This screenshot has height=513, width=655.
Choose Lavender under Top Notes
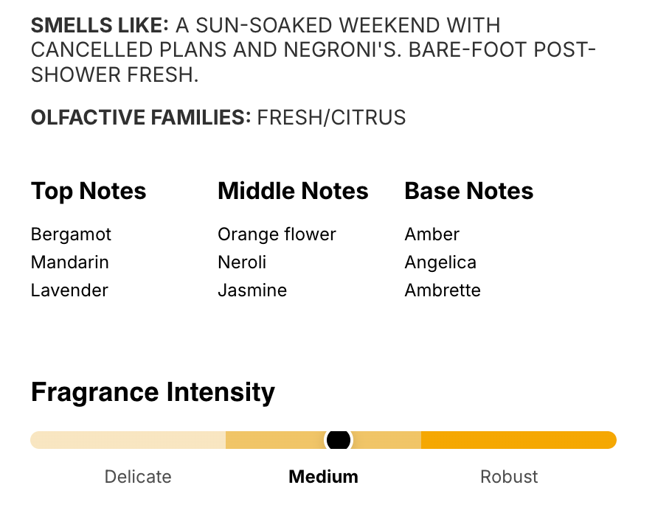pos(69,290)
